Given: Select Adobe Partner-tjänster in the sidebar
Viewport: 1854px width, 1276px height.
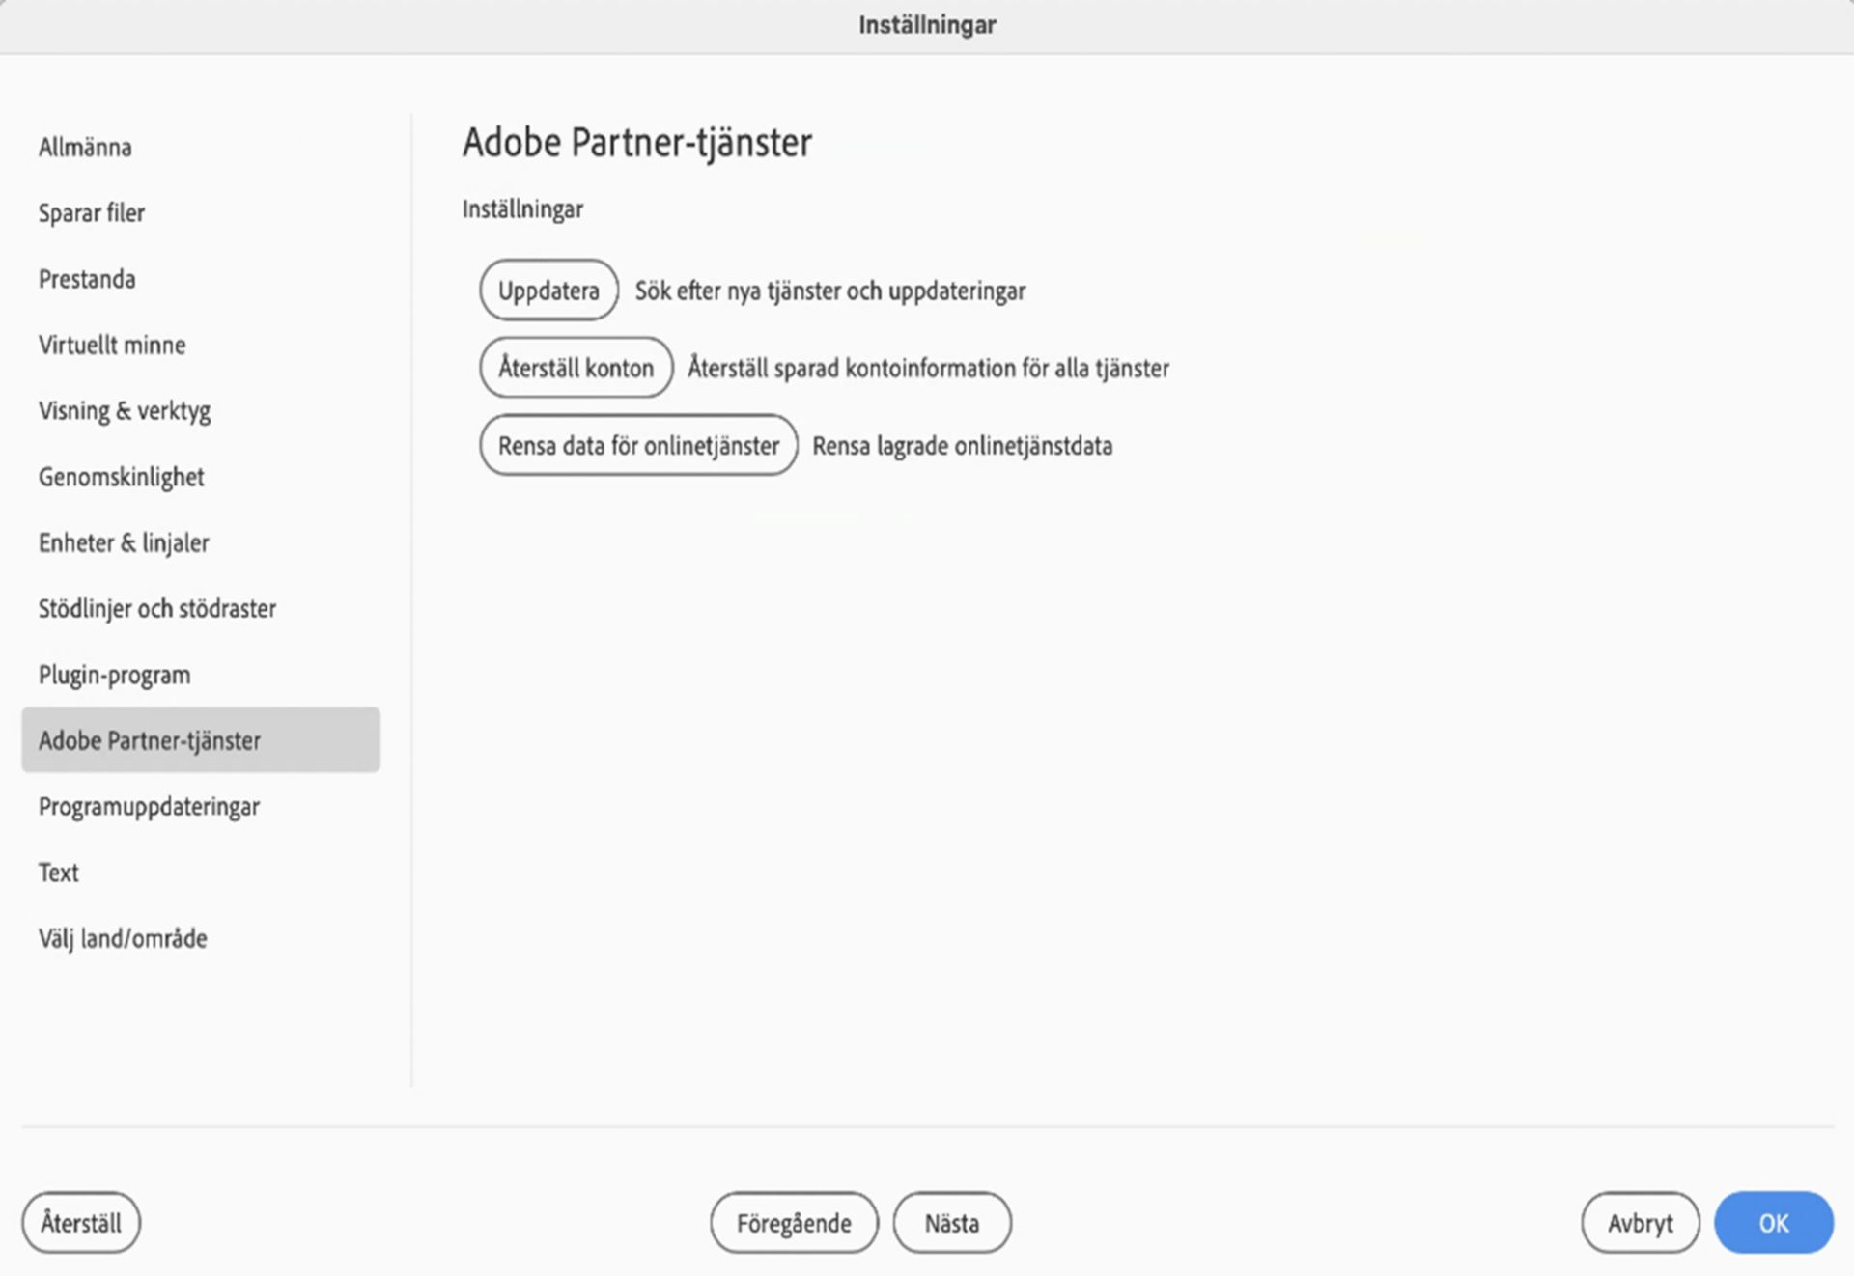Looking at the screenshot, I should (x=150, y=741).
